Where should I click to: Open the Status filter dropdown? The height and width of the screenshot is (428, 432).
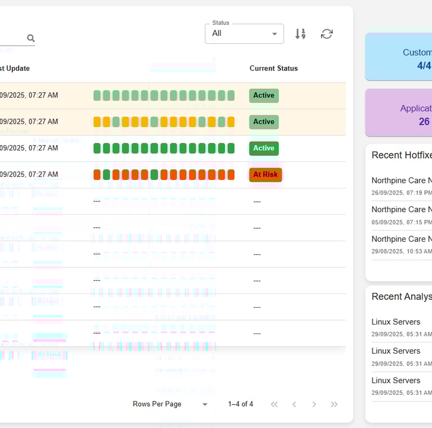[x=244, y=34]
